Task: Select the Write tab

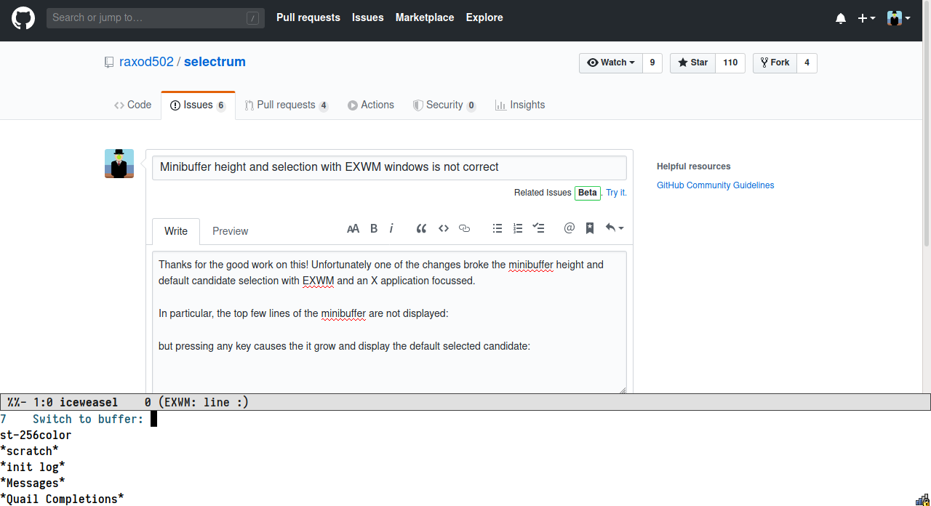Action: click(176, 231)
